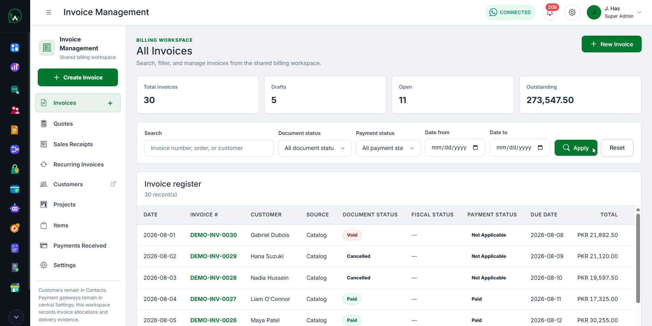Click the app logo at top left
The width and height of the screenshot is (652, 326).
15,16
